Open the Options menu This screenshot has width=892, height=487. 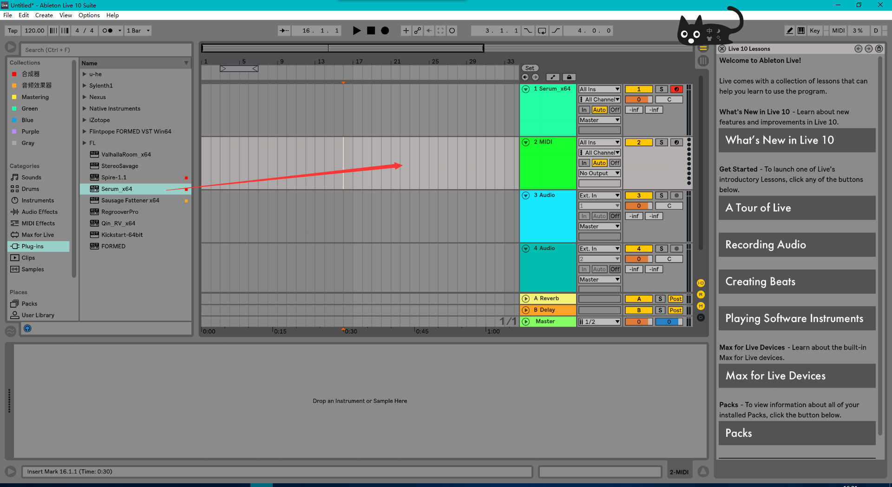89,15
